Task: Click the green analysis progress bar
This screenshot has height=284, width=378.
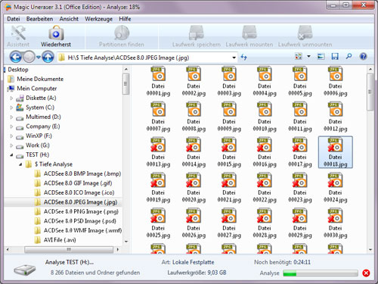Action: 320,273
